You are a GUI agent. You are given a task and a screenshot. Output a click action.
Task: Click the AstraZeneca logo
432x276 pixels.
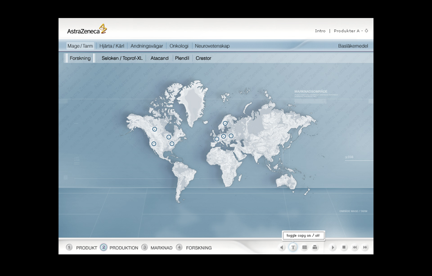click(87, 29)
